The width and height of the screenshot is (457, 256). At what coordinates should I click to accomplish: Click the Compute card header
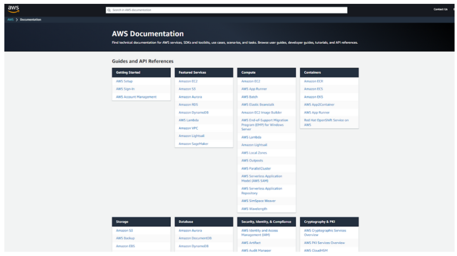[x=267, y=72]
